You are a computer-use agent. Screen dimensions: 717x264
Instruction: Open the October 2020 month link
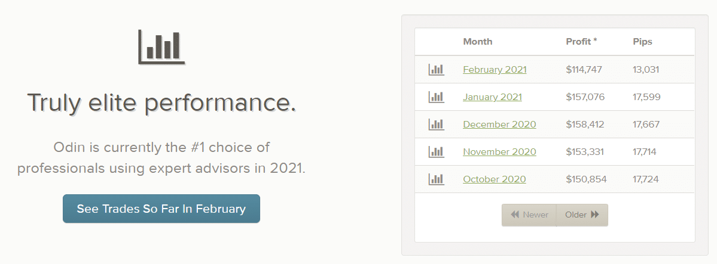click(494, 179)
